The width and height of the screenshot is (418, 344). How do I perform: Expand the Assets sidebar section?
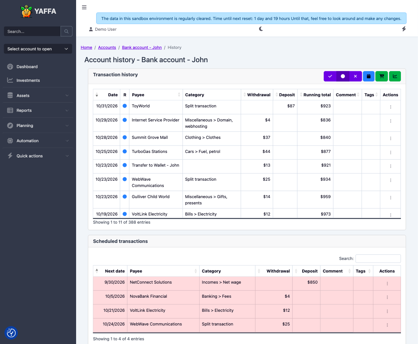tap(38, 96)
